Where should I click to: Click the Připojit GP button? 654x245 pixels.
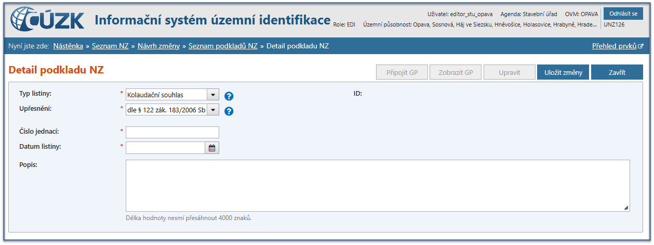(x=402, y=72)
